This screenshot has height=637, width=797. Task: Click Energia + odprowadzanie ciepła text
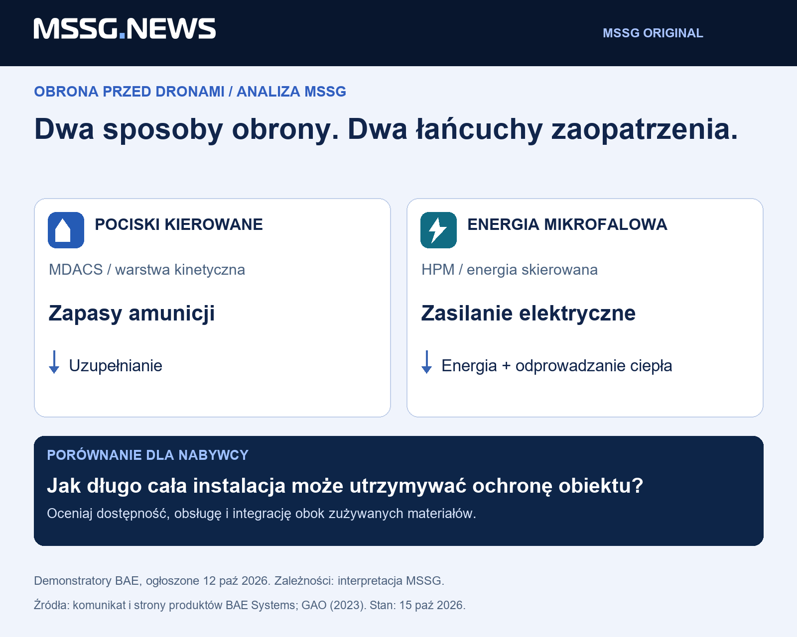(557, 366)
